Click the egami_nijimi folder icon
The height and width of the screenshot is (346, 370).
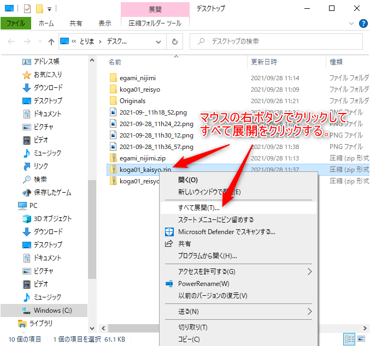click(113, 78)
